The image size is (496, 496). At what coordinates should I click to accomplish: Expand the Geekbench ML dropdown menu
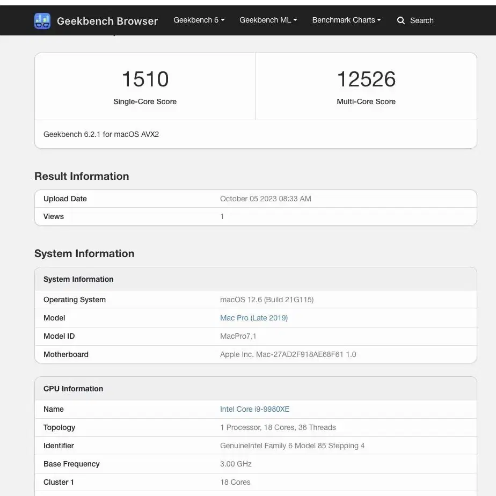click(x=268, y=20)
